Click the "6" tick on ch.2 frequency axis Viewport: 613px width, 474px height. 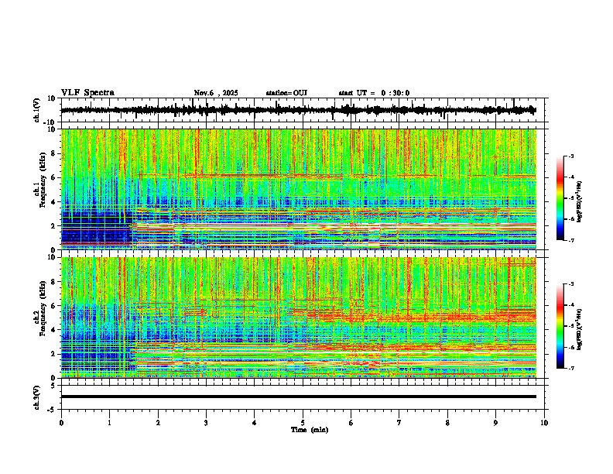point(53,306)
